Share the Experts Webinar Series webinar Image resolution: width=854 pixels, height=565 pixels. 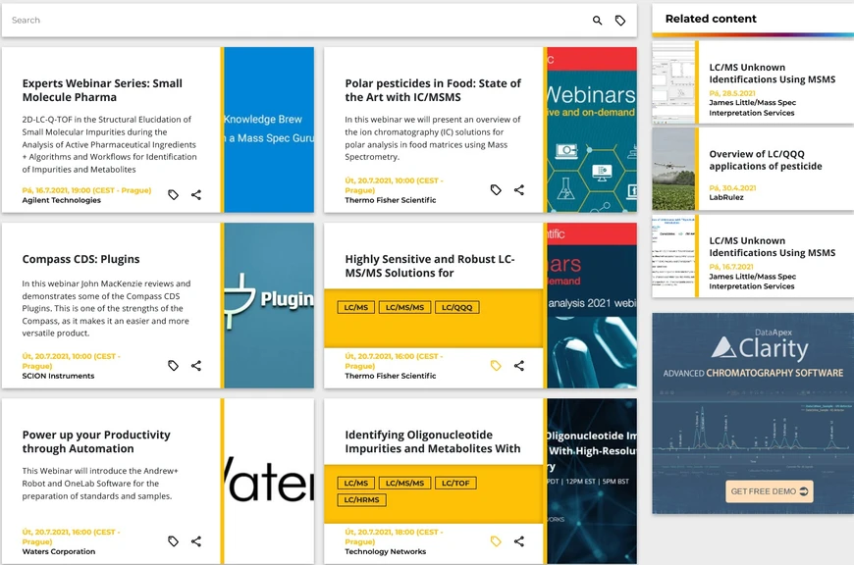point(196,195)
